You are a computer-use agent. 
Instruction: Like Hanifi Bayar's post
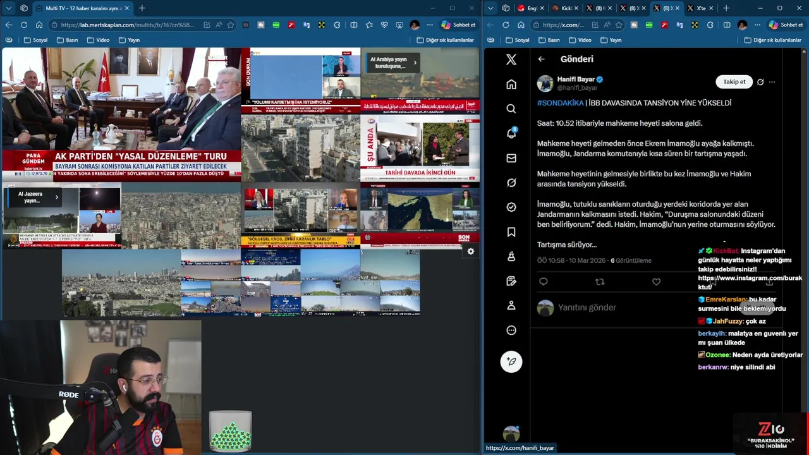(x=656, y=282)
